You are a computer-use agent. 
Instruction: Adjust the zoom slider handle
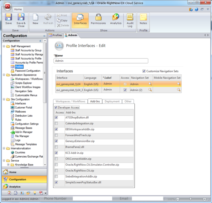click(191, 199)
